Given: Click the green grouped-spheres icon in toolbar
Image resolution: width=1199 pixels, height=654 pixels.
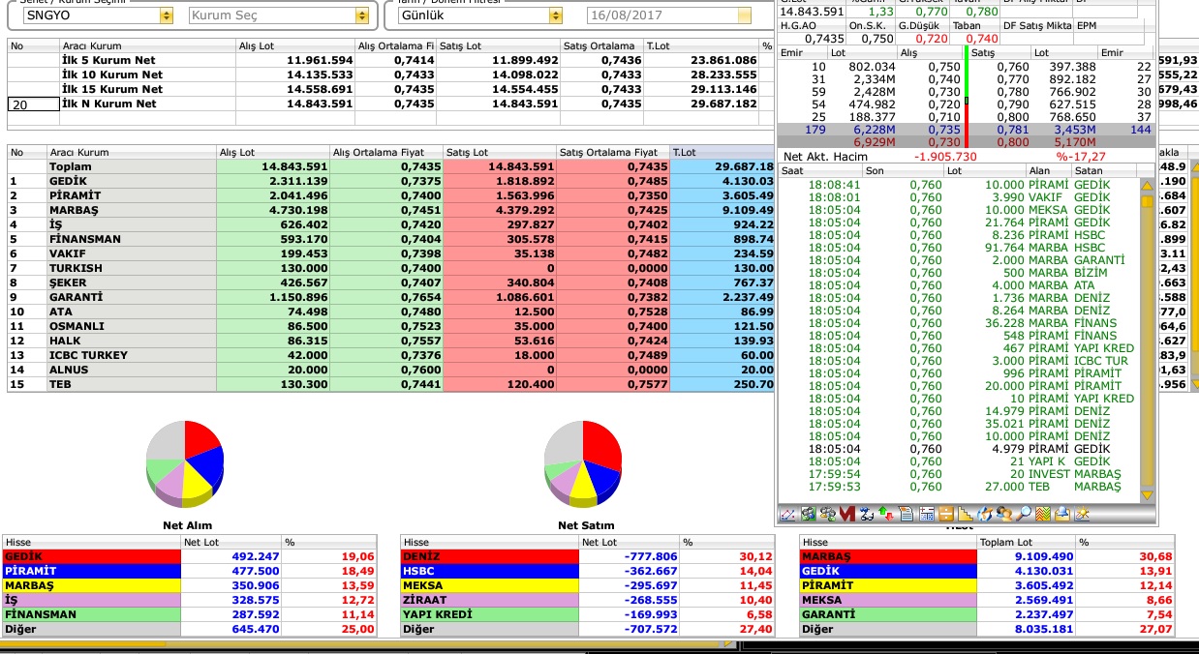Looking at the screenshot, I should tap(808, 514).
